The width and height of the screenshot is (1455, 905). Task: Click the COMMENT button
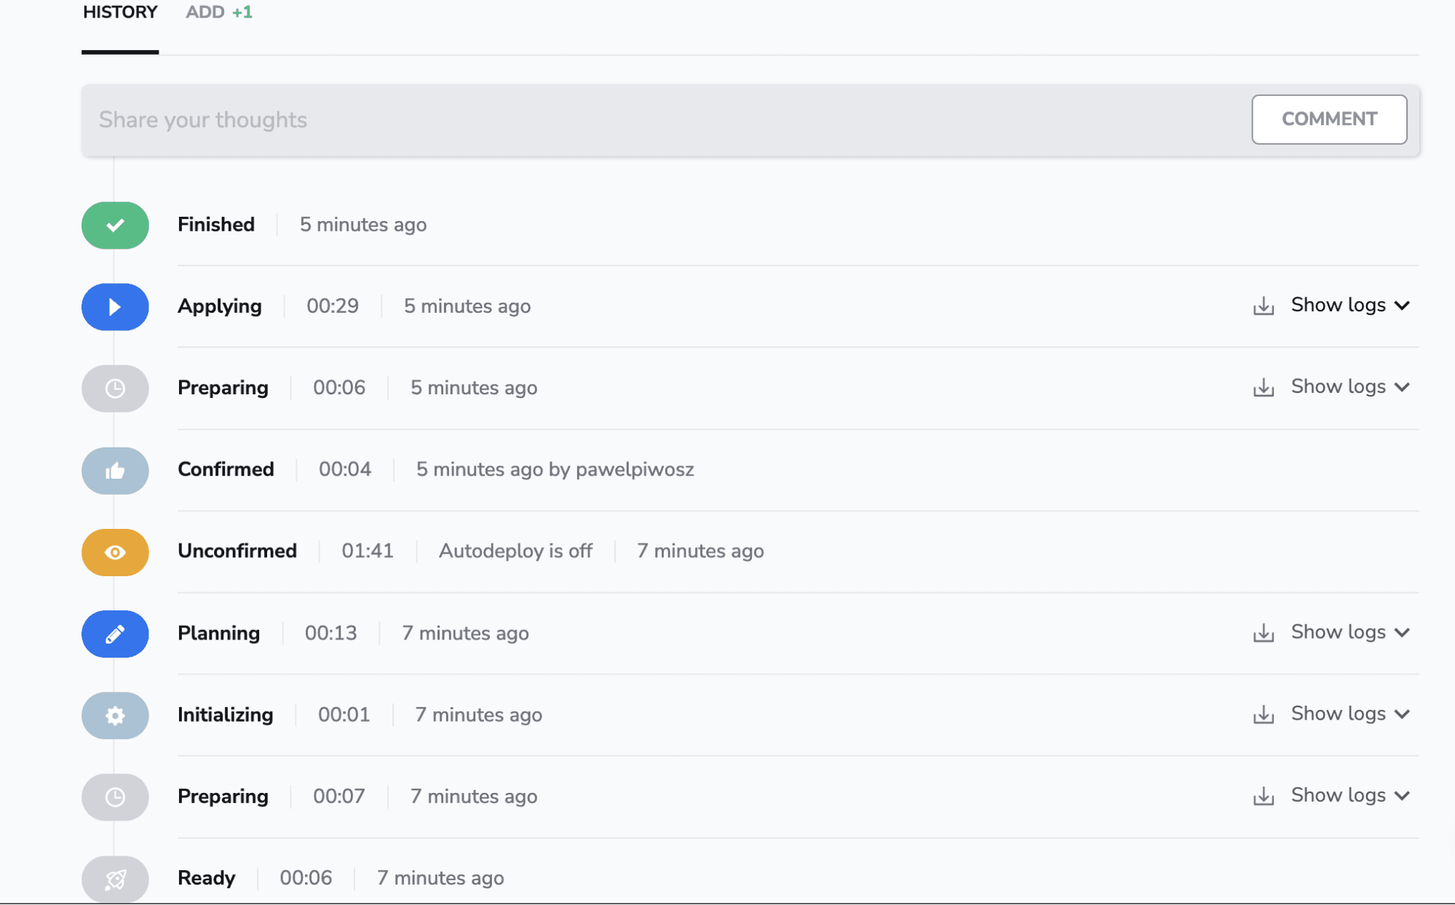(x=1329, y=119)
